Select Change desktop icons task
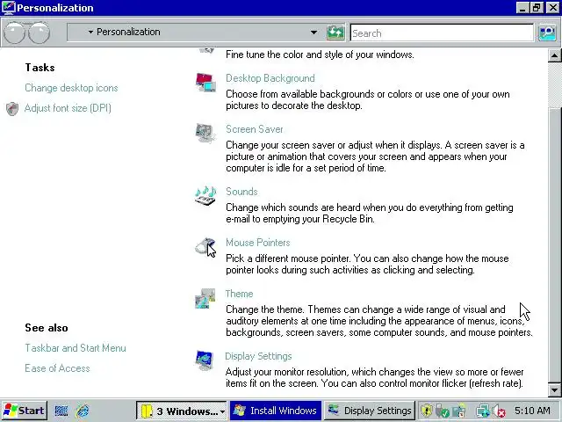Image resolution: width=562 pixels, height=422 pixels. point(71,88)
